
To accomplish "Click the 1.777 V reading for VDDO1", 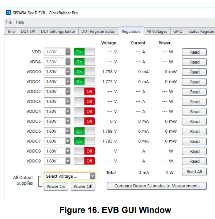I will coord(110,81).
